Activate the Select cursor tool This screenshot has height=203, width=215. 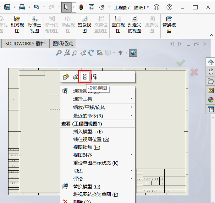tap(66, 7)
